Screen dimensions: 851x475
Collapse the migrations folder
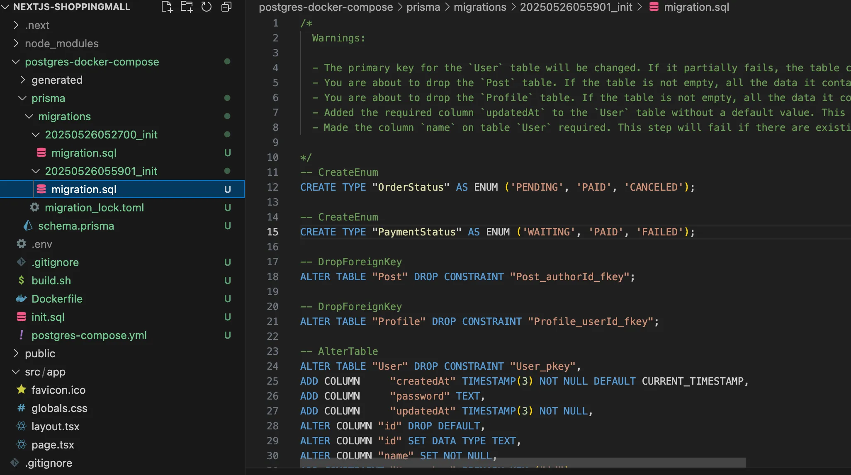click(29, 116)
